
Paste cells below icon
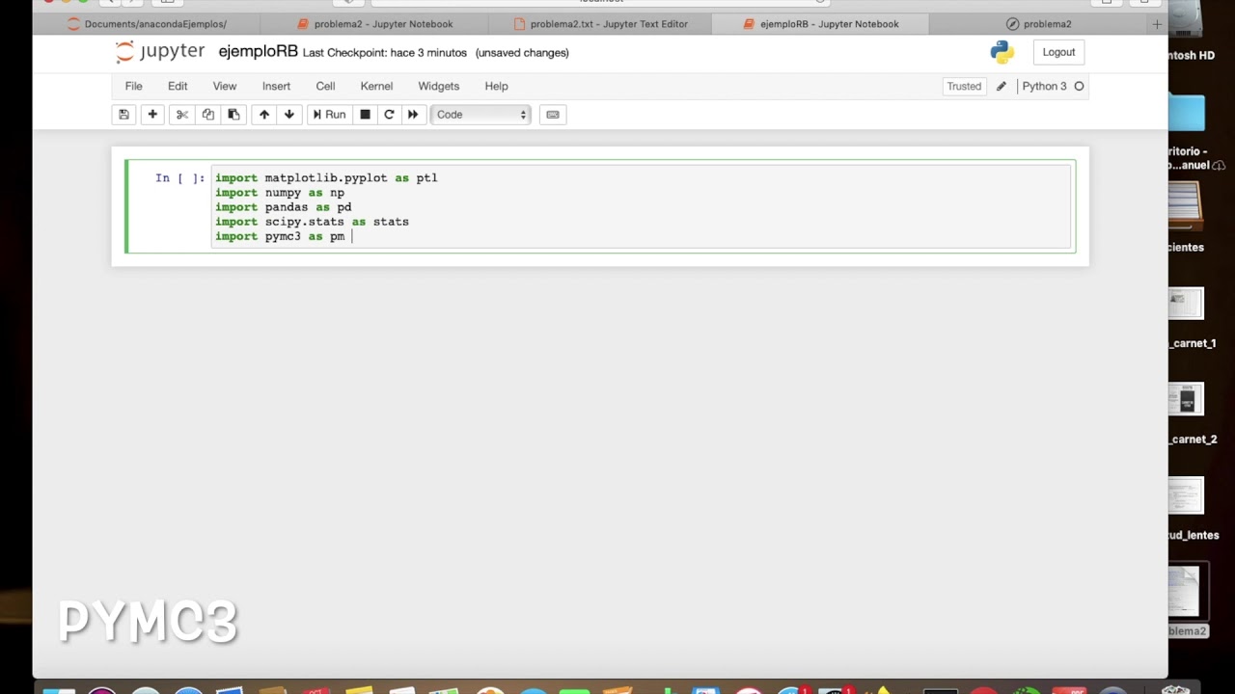[233, 115]
